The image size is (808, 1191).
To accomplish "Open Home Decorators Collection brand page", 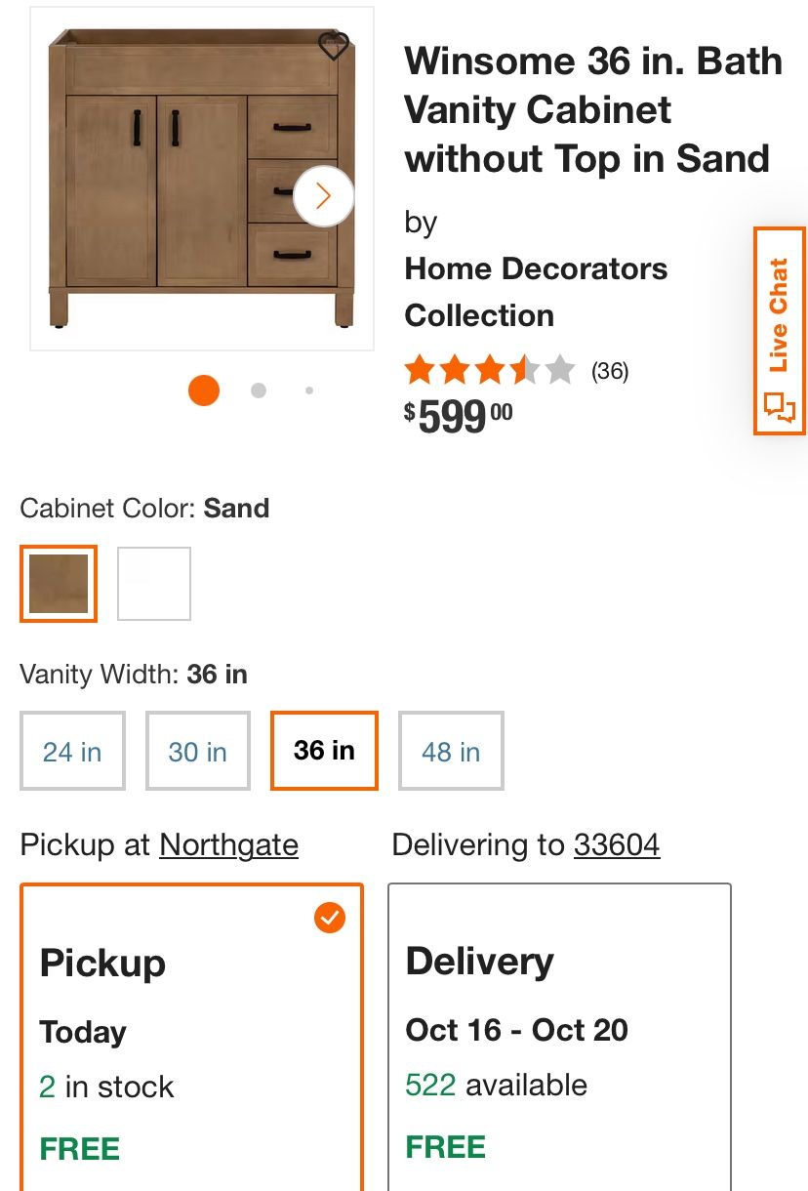I will [x=536, y=292].
